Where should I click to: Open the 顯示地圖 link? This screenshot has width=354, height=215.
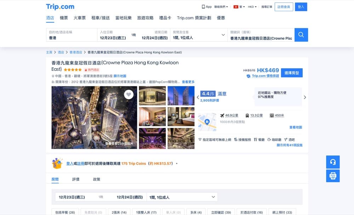pos(120,76)
